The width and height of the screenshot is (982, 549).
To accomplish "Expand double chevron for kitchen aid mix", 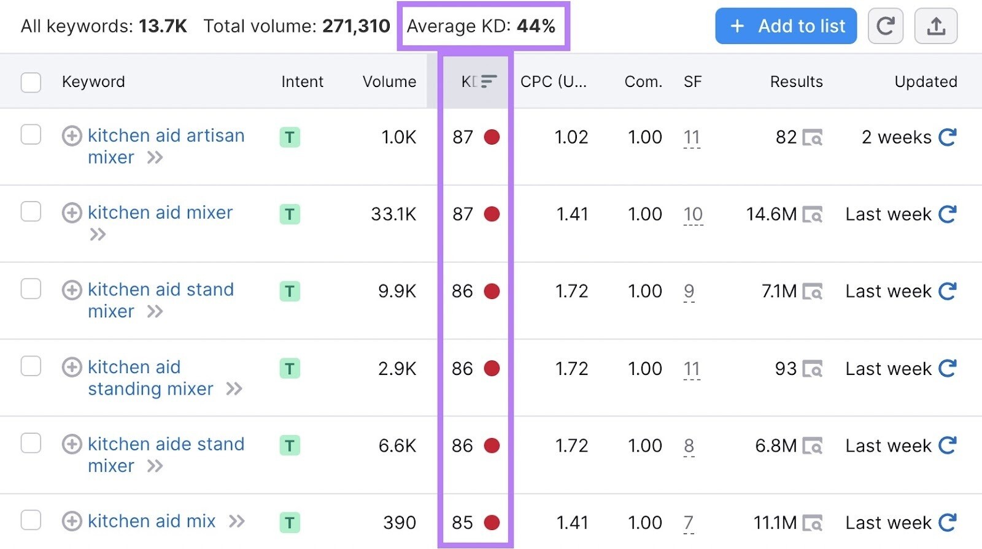I will click(237, 521).
